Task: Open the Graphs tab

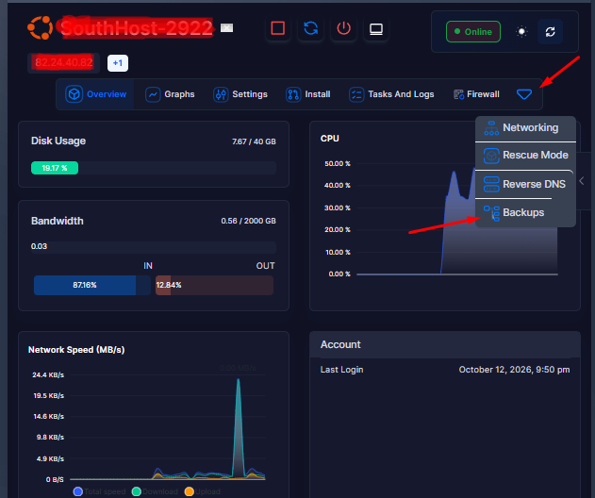Action: pyautogui.click(x=170, y=94)
